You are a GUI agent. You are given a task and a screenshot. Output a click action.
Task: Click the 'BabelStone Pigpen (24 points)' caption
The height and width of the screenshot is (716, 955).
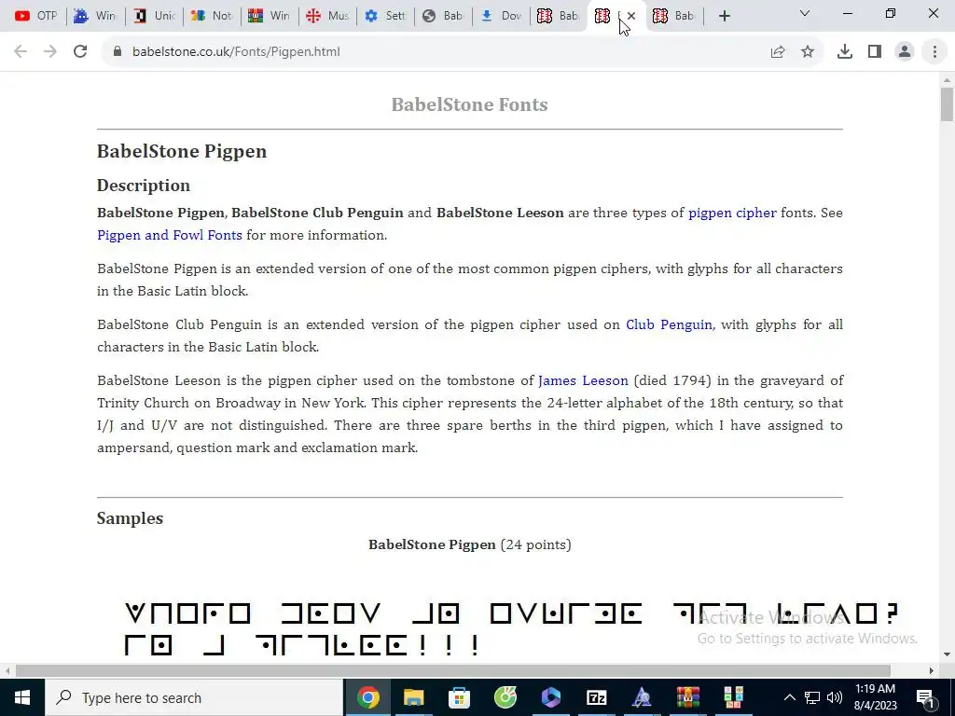tap(470, 544)
